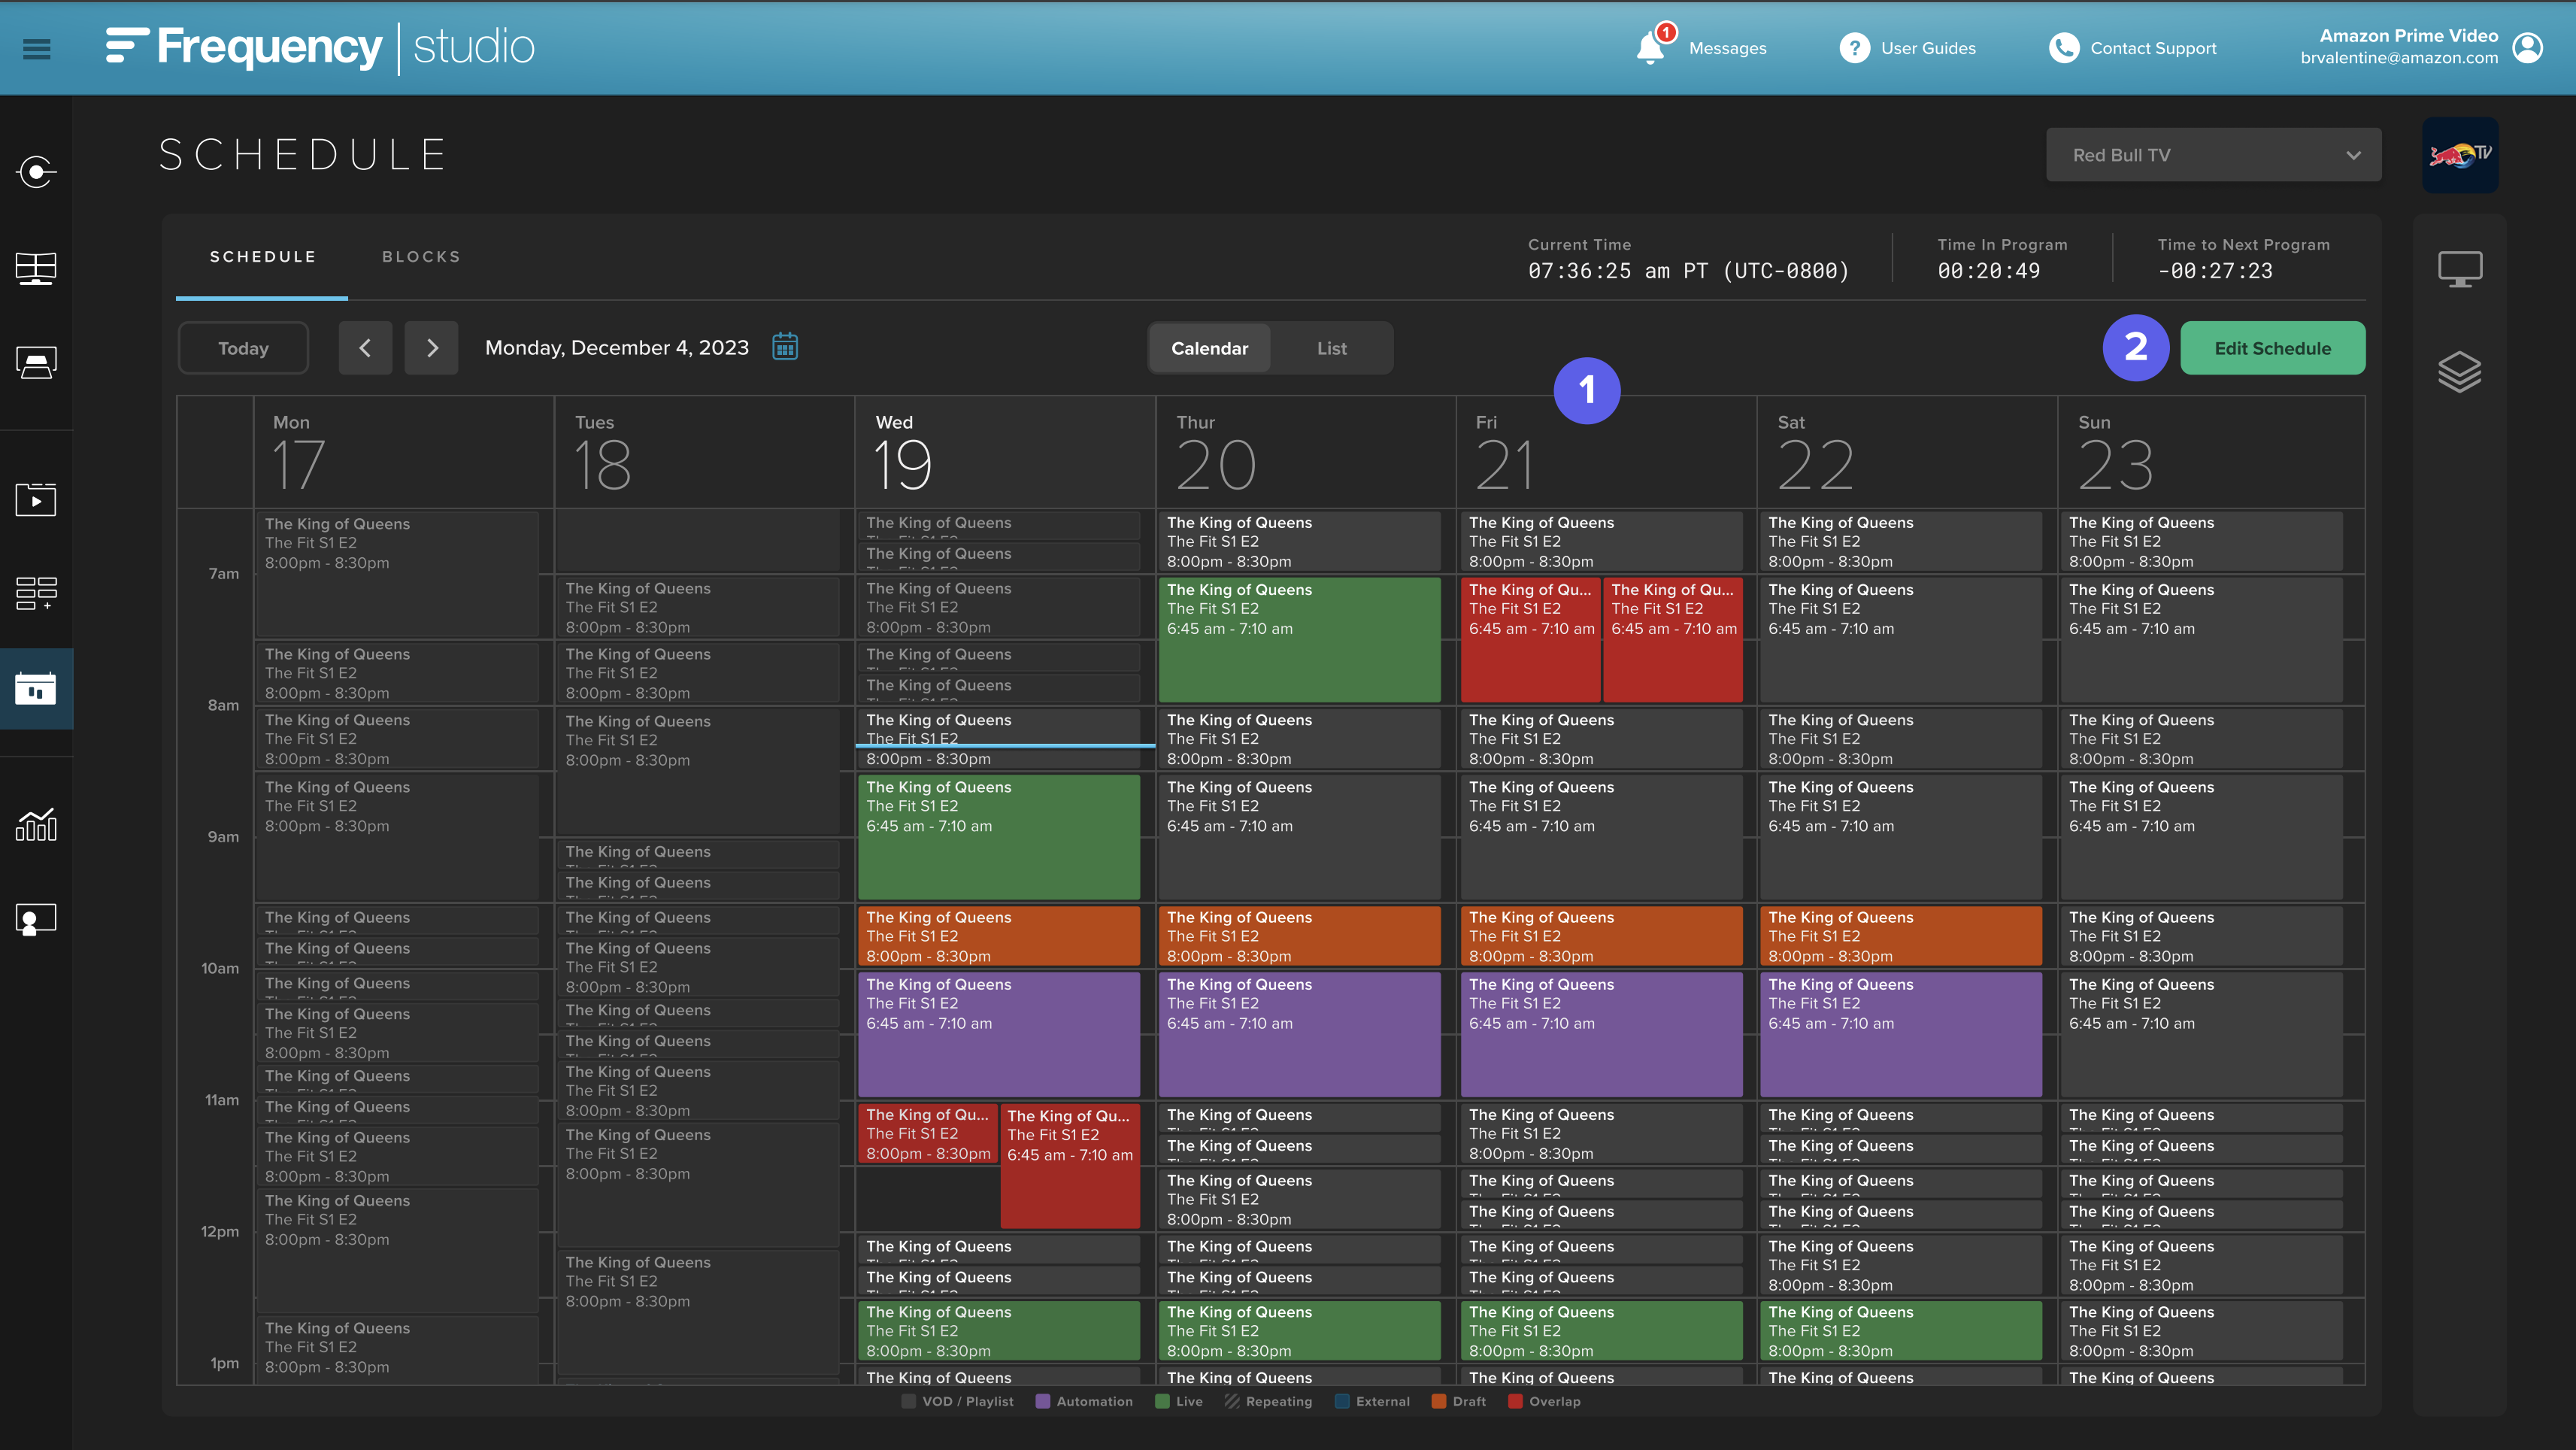Select the Wed 19 day header
The width and height of the screenshot is (2576, 1450).
[x=1005, y=452]
